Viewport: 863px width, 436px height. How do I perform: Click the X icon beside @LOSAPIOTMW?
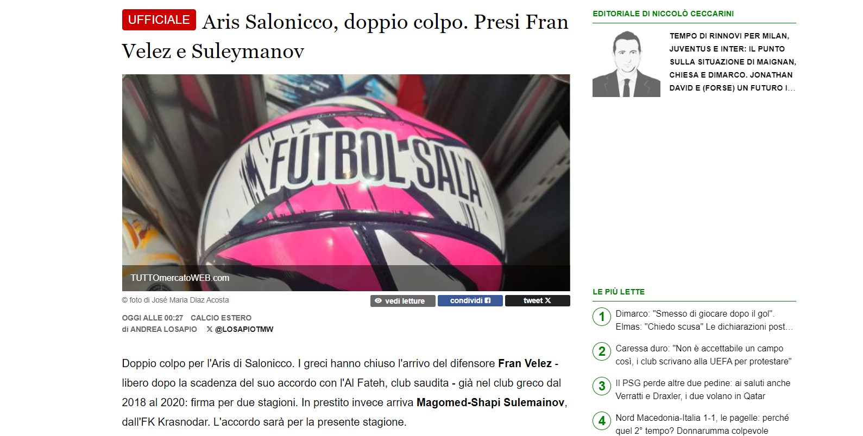[x=210, y=329]
